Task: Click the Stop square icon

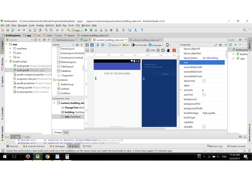Action: [111, 30]
